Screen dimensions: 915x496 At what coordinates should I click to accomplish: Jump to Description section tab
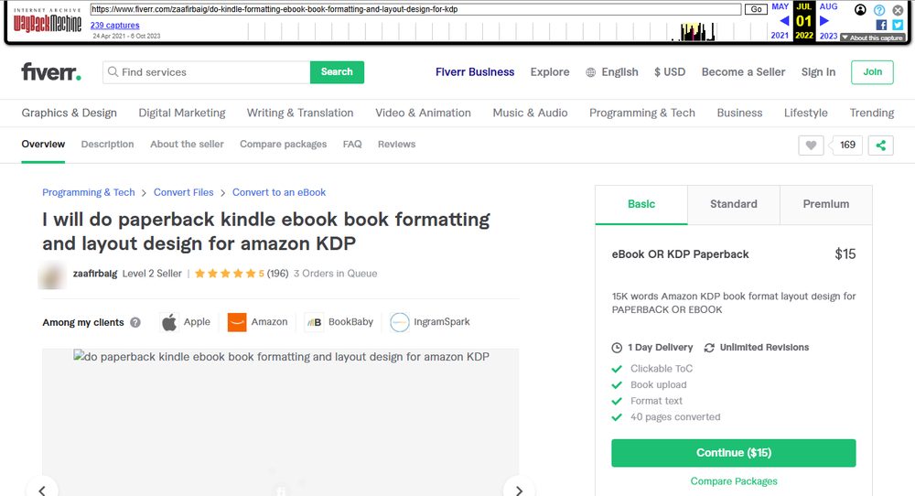(x=107, y=144)
